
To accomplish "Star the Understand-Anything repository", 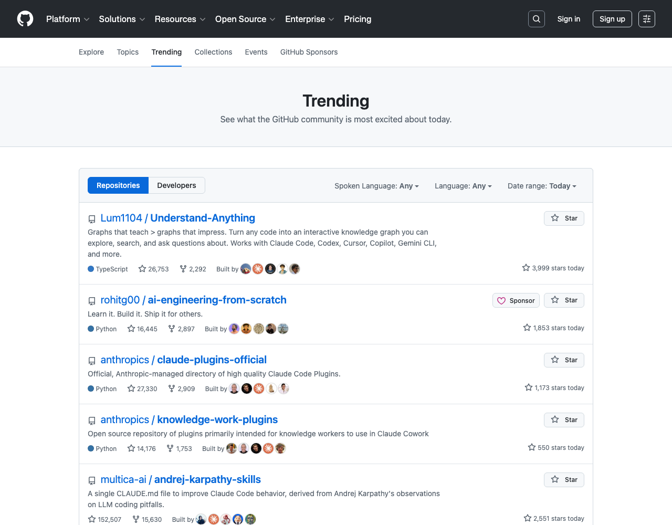I will point(564,218).
